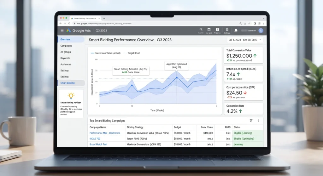Click the lock icon in address bar

74,23
